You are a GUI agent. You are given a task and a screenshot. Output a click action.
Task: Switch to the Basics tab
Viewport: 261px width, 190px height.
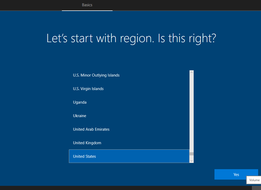click(87, 5)
